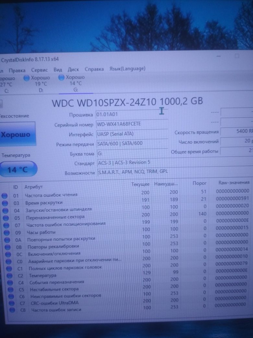Click status icon of attribute C1 row
The height and width of the screenshot is (338, 253).
[x=9, y=268]
